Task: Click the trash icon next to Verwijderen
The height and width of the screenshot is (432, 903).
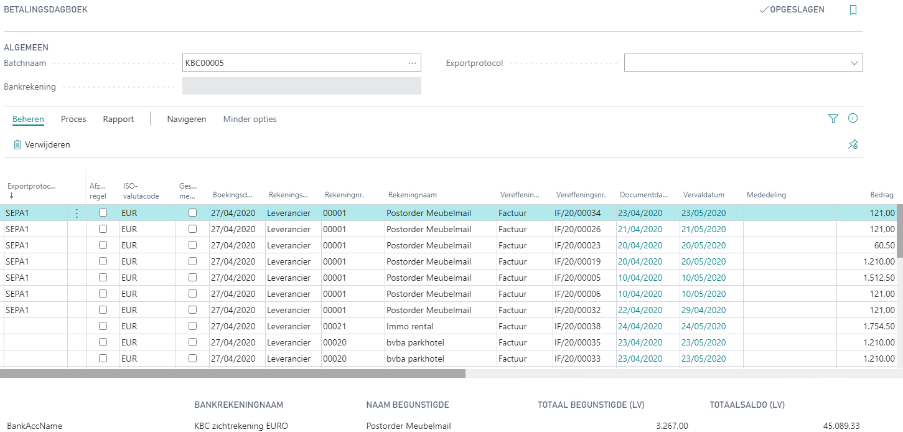Action: (17, 144)
